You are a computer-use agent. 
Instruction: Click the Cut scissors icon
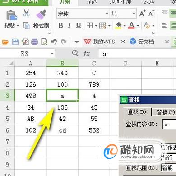(26, 13)
